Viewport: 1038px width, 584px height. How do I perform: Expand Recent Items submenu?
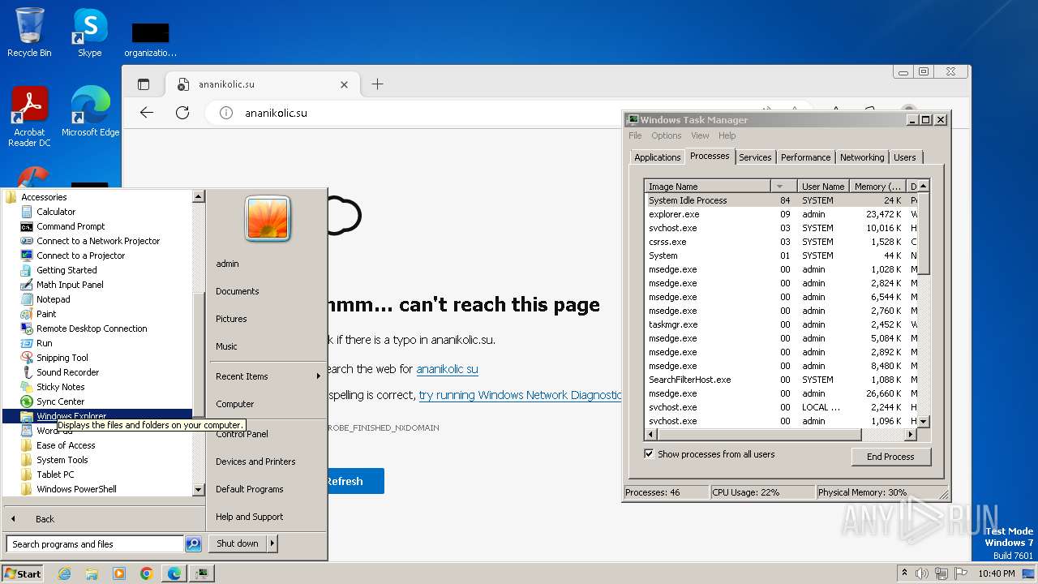(267, 376)
